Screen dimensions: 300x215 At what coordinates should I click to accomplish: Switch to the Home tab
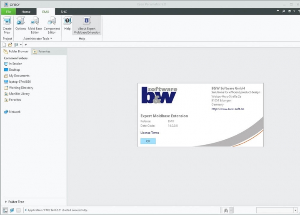tap(26, 12)
